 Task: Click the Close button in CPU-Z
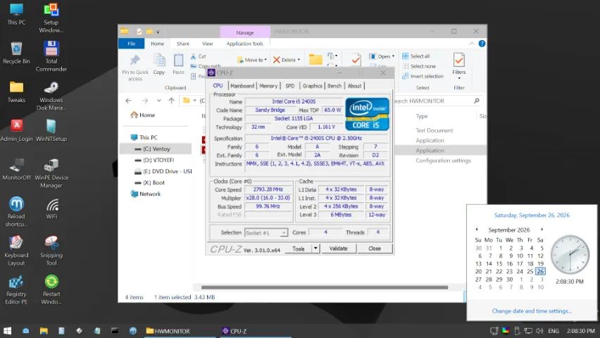[375, 249]
